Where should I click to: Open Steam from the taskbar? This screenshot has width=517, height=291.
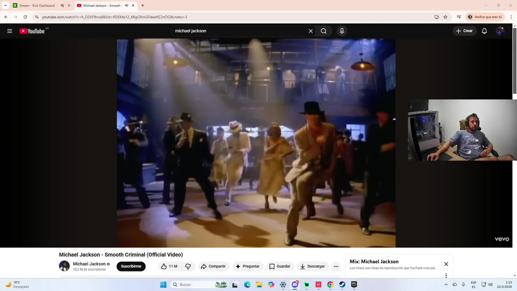(x=342, y=285)
